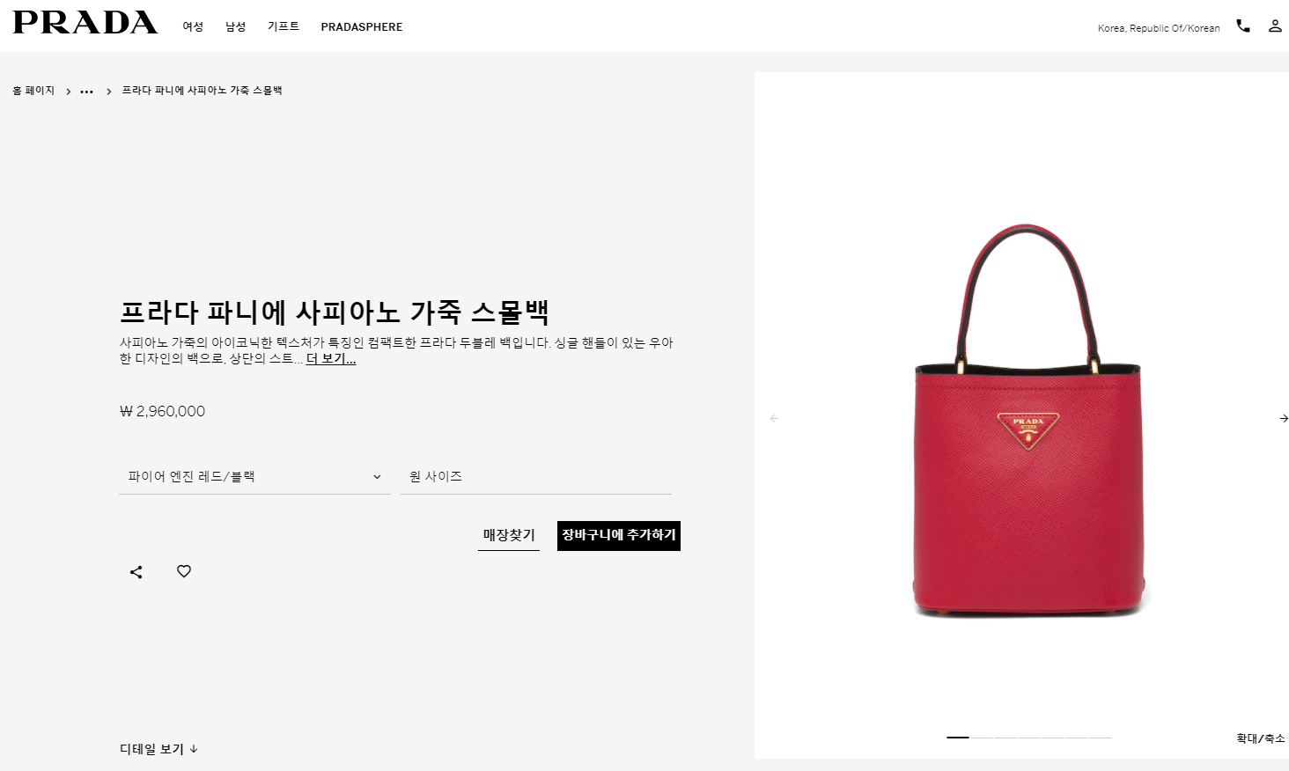Click the 매장찾기 link
The height and width of the screenshot is (771, 1289).
click(x=509, y=535)
